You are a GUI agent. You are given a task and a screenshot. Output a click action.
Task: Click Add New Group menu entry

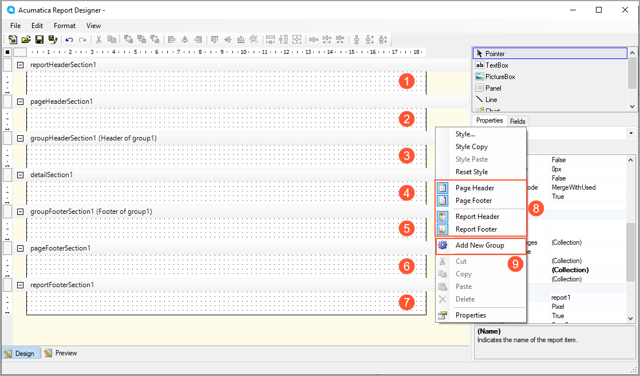[x=480, y=245]
